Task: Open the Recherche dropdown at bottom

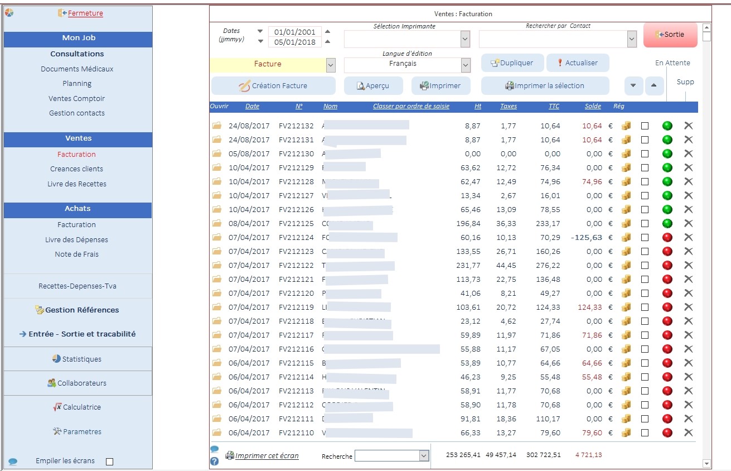Action: click(x=424, y=456)
